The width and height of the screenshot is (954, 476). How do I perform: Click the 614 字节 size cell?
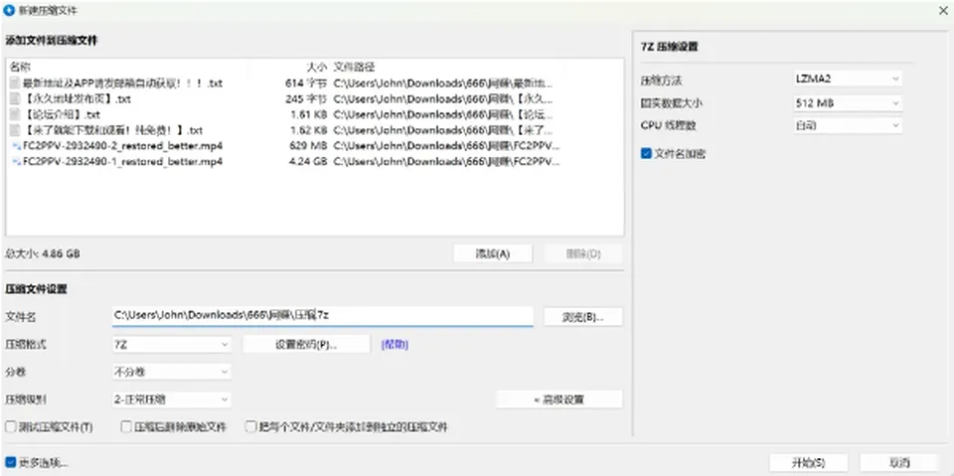[x=306, y=82]
